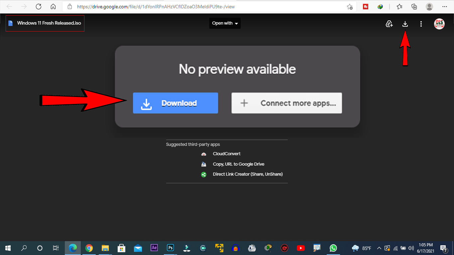Open the Windows Start menu
This screenshot has width=454, height=255.
click(x=7, y=248)
